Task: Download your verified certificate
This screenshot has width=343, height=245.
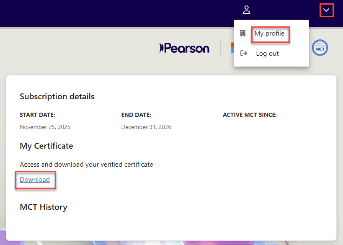Action: 35,180
